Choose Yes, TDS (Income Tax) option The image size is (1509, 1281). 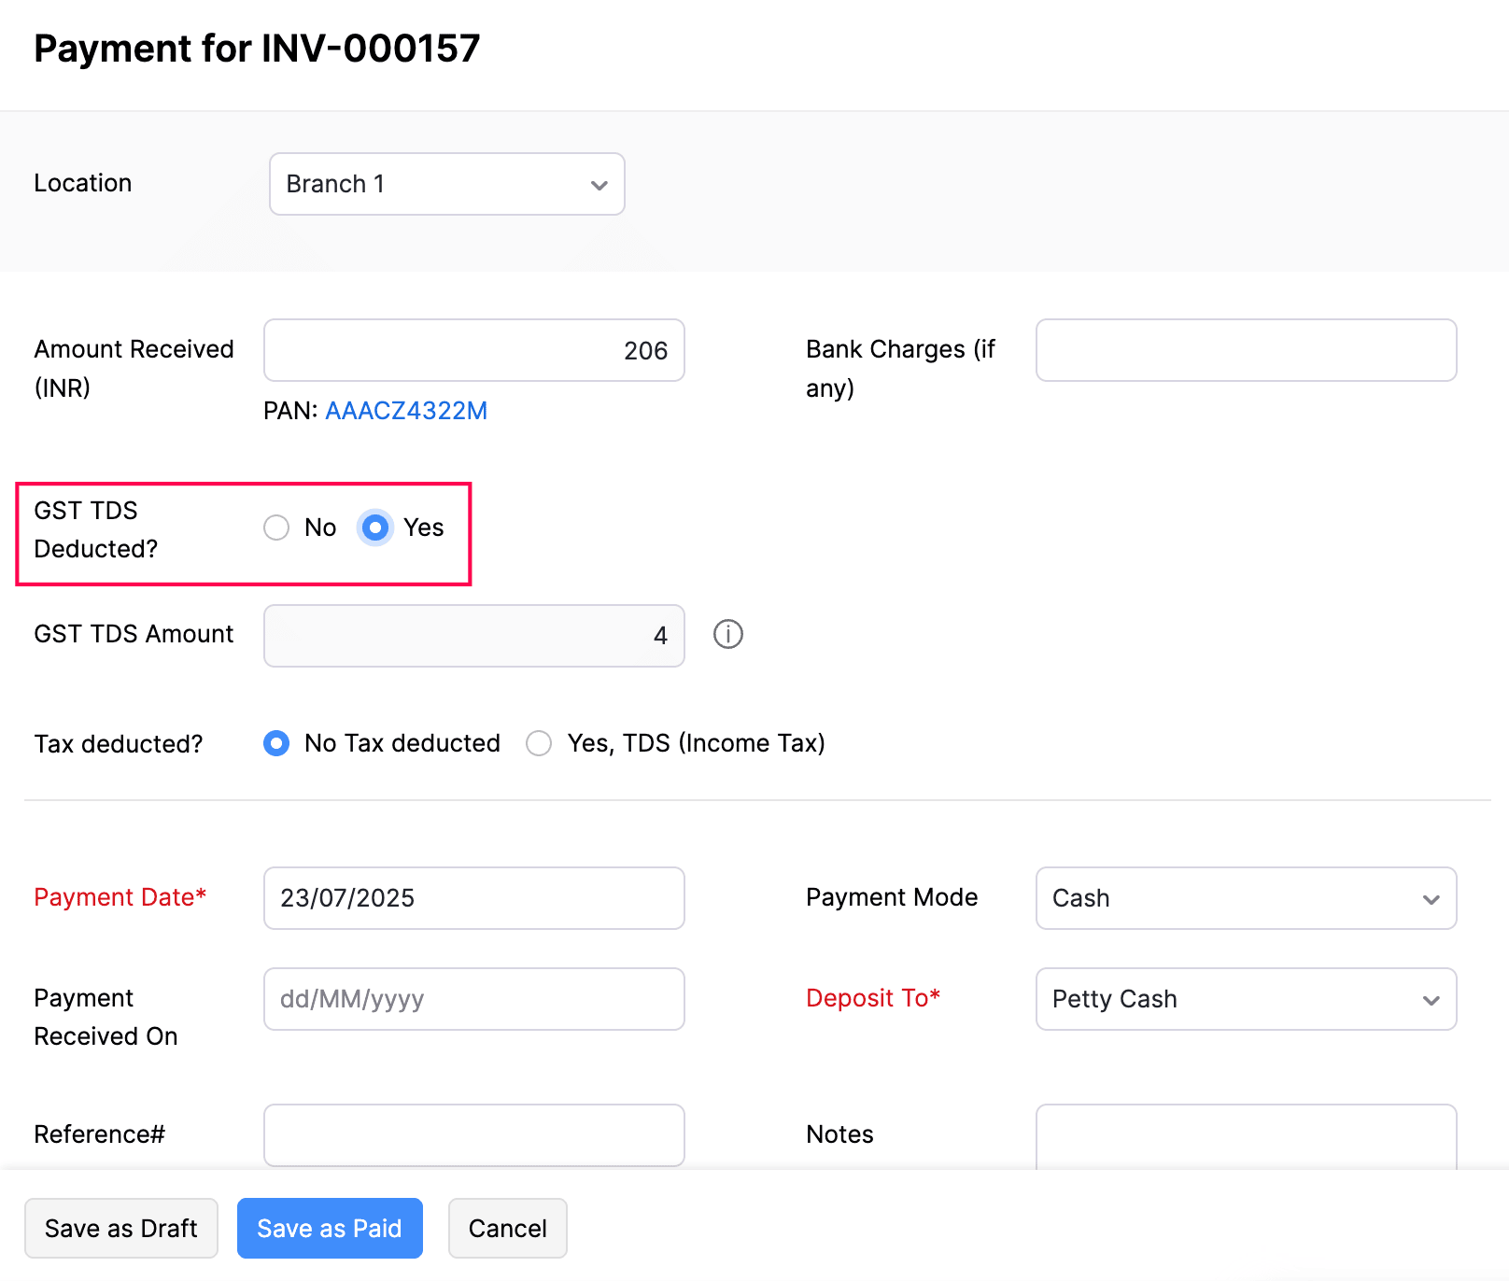click(539, 743)
